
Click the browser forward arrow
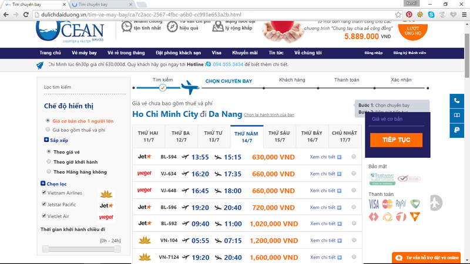pos(16,14)
